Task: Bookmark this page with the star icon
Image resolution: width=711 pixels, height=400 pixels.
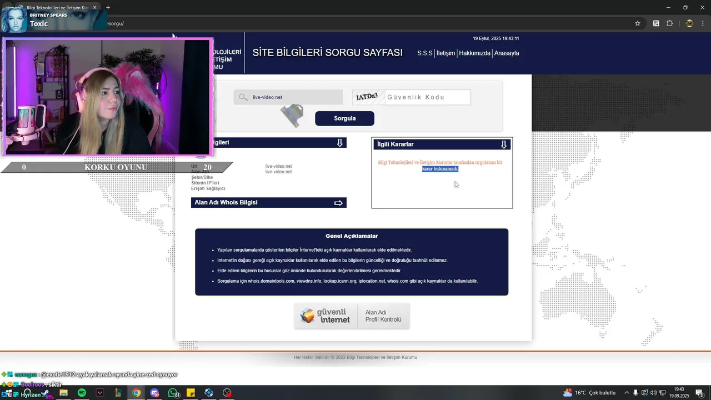Action: point(638,23)
